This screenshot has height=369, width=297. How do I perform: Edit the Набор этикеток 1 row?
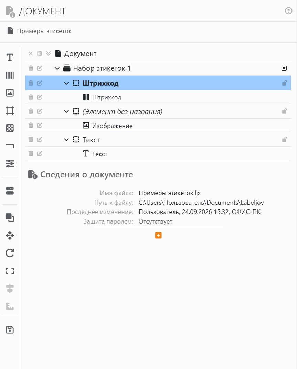pyautogui.click(x=39, y=68)
